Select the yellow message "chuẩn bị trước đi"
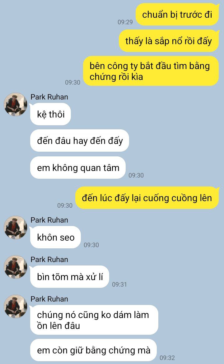 [177, 14]
